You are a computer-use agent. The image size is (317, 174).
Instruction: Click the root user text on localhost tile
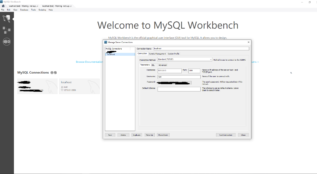[66, 87]
